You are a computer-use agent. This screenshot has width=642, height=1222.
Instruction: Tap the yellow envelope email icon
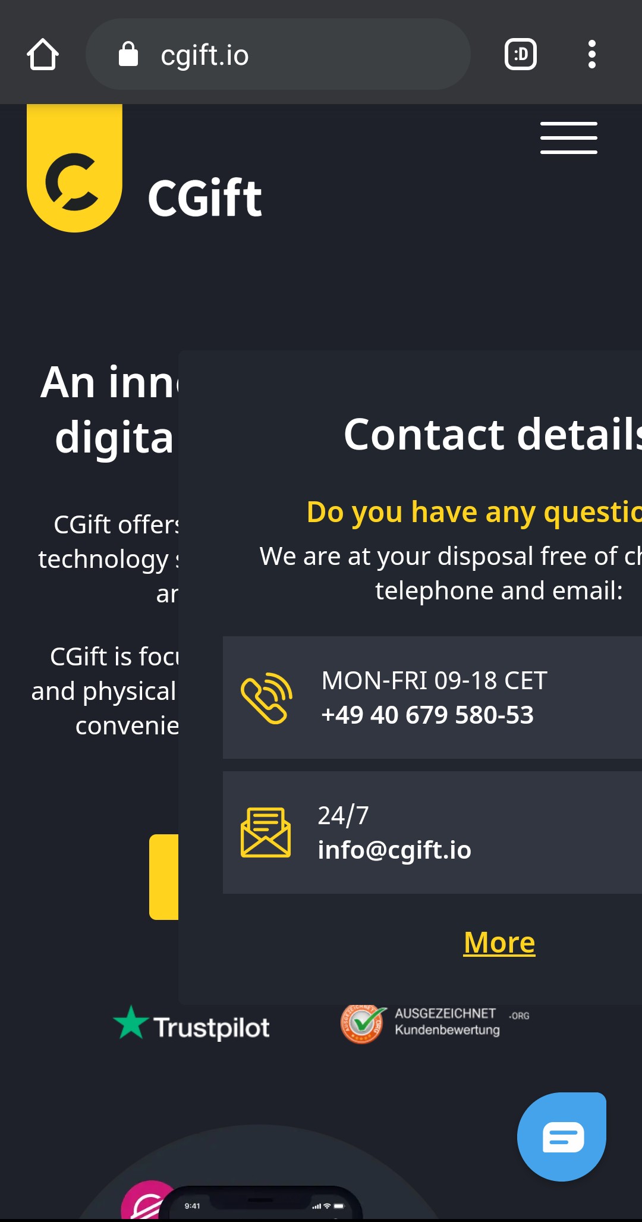265,833
